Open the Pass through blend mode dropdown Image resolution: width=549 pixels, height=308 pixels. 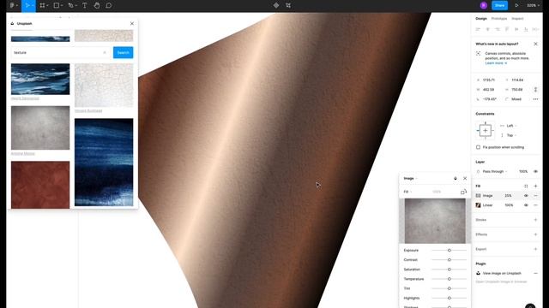tap(495, 171)
